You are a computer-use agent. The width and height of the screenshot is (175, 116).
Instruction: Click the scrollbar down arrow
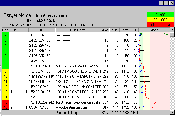pyautogui.click(x=172, y=112)
